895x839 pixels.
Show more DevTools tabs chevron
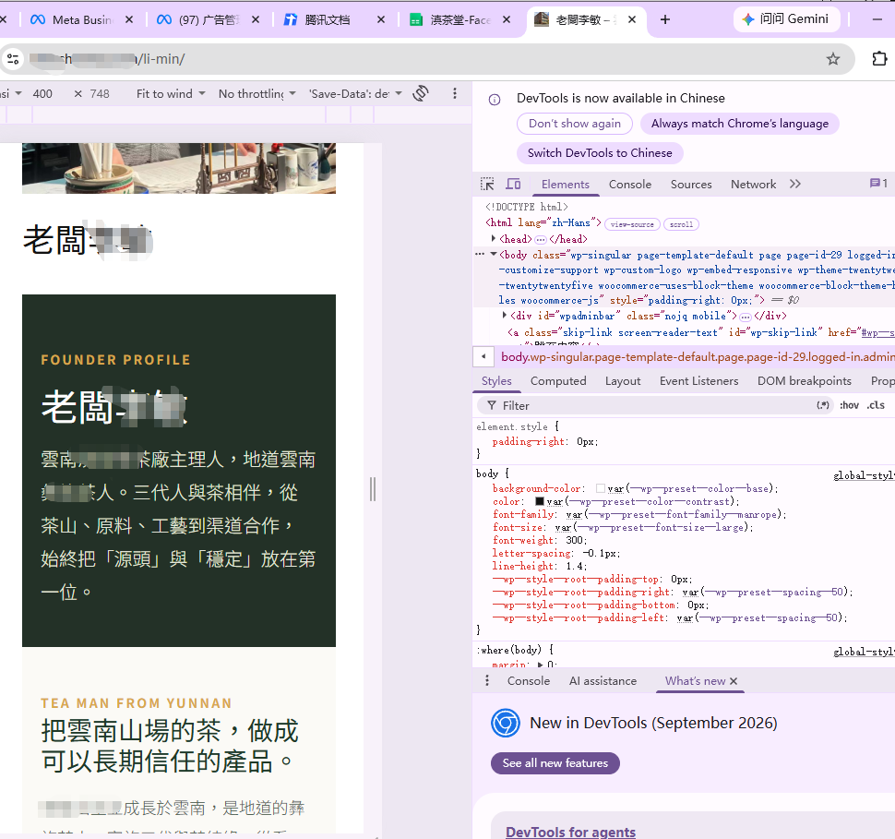[795, 184]
